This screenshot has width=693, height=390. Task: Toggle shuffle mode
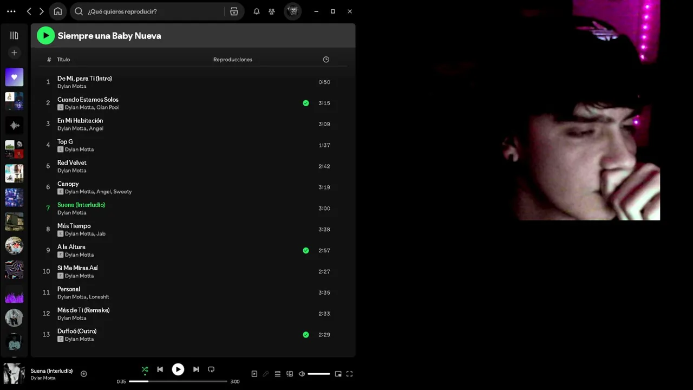click(145, 369)
